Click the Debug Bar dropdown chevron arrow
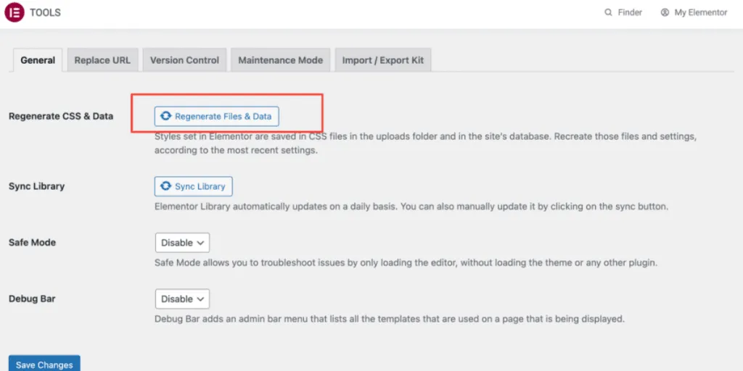The height and width of the screenshot is (371, 743). (x=201, y=299)
